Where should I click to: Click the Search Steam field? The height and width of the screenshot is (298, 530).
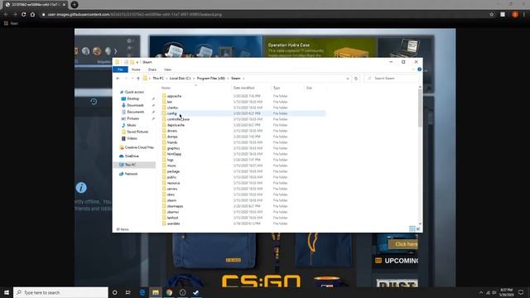pos(392,79)
